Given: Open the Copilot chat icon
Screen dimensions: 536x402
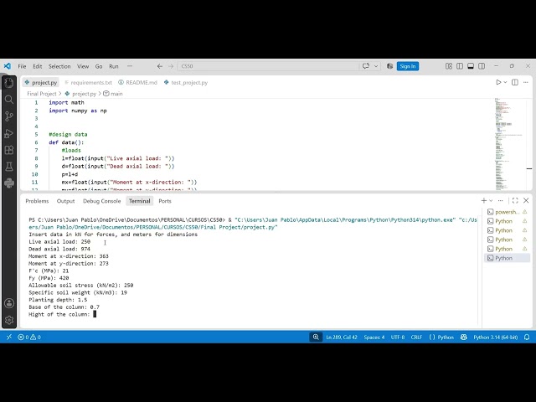Looking at the screenshot, I should pos(366,66).
